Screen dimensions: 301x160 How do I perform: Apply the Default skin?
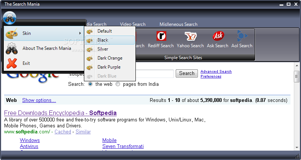[x=110, y=31]
